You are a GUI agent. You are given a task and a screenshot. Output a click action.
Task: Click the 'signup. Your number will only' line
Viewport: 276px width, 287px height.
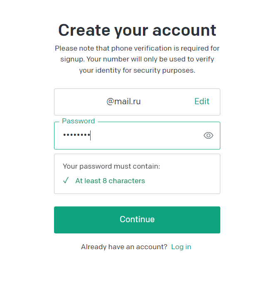pyautogui.click(x=137, y=59)
